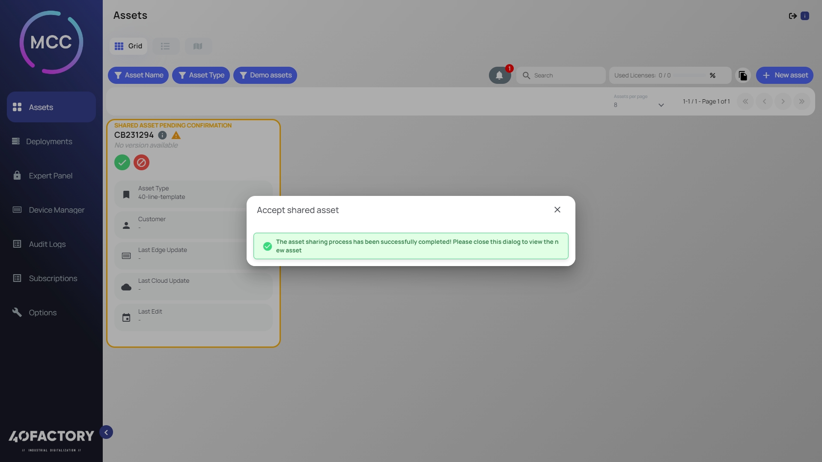Screen dimensions: 822x462
Task: Open the blue info icon top right
Action: click(x=805, y=16)
